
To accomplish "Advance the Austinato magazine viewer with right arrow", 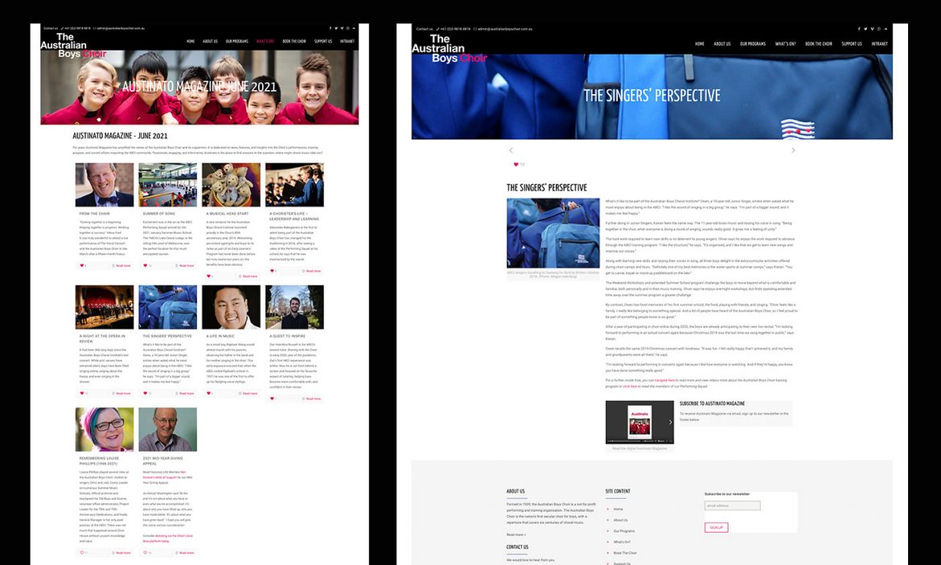I will coord(670,422).
